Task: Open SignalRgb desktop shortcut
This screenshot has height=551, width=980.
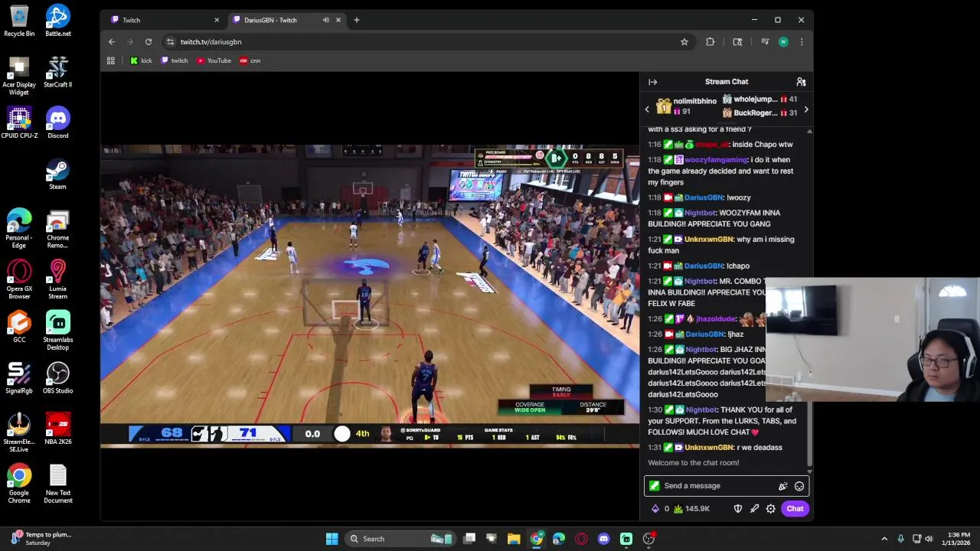Action: pos(19,378)
